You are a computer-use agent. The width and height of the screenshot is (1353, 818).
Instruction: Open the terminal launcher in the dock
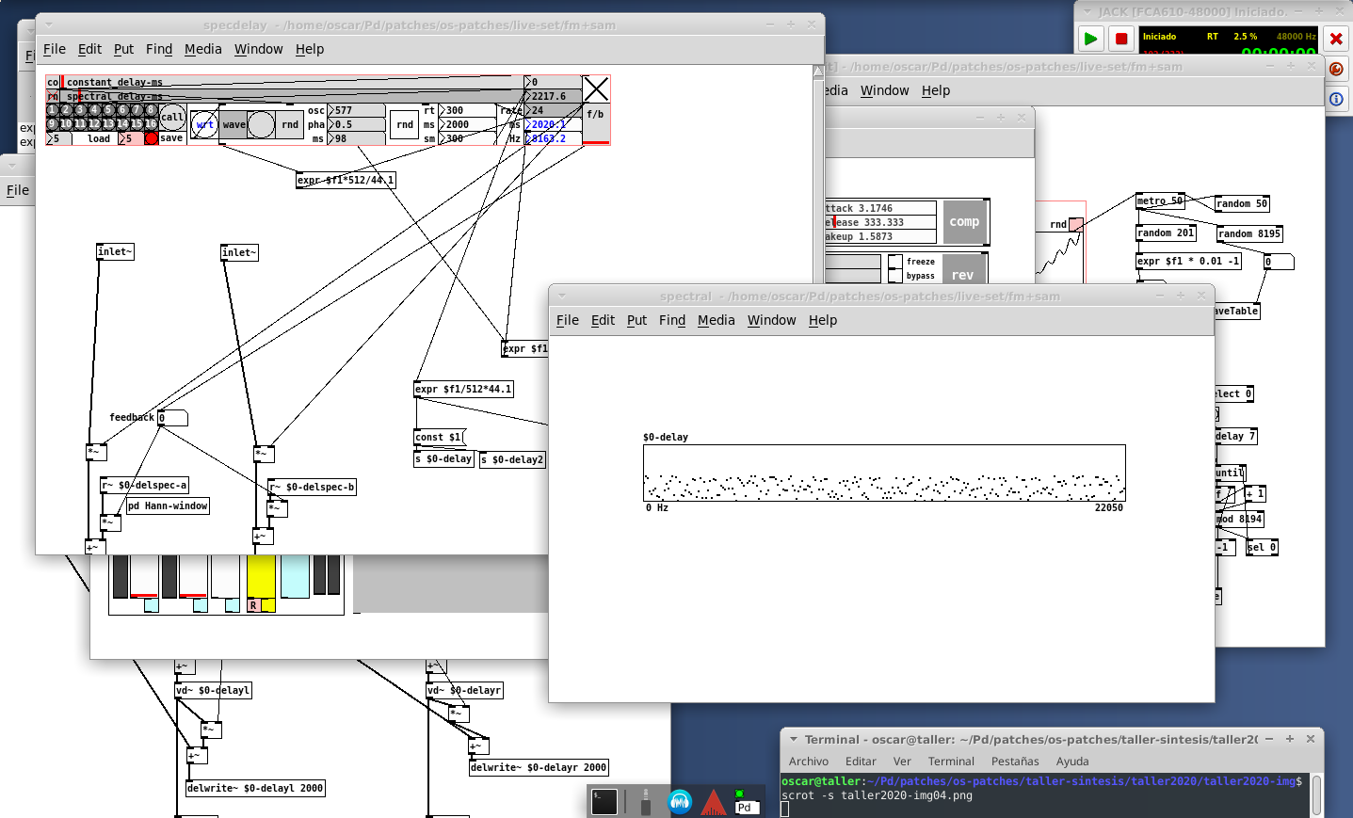(604, 801)
